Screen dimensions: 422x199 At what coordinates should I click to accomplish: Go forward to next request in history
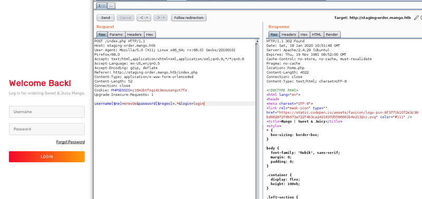point(159,18)
